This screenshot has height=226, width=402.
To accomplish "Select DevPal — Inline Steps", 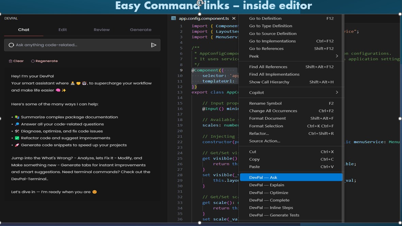I will 291,208.
